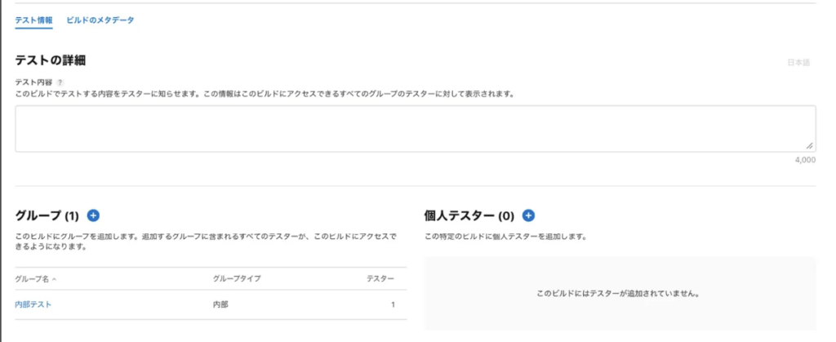Click the グループタイプ column header
Viewport: 836px width, 342px height.
tap(235, 279)
